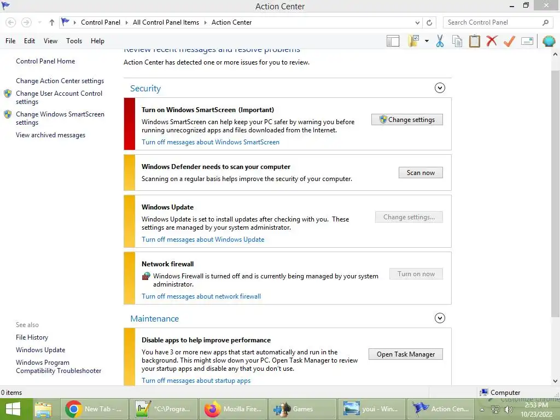The height and width of the screenshot is (420, 560).
Task: Open File History under See also
Action: [x=32, y=337]
